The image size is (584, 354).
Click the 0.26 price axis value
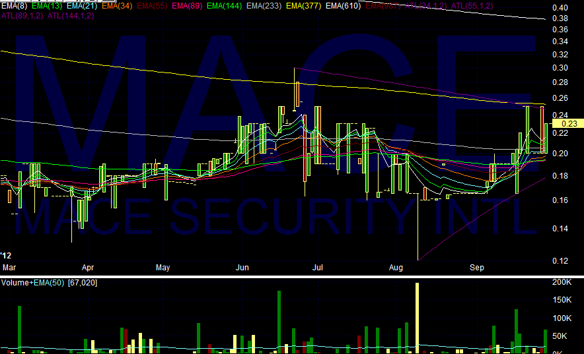pyautogui.click(x=560, y=98)
